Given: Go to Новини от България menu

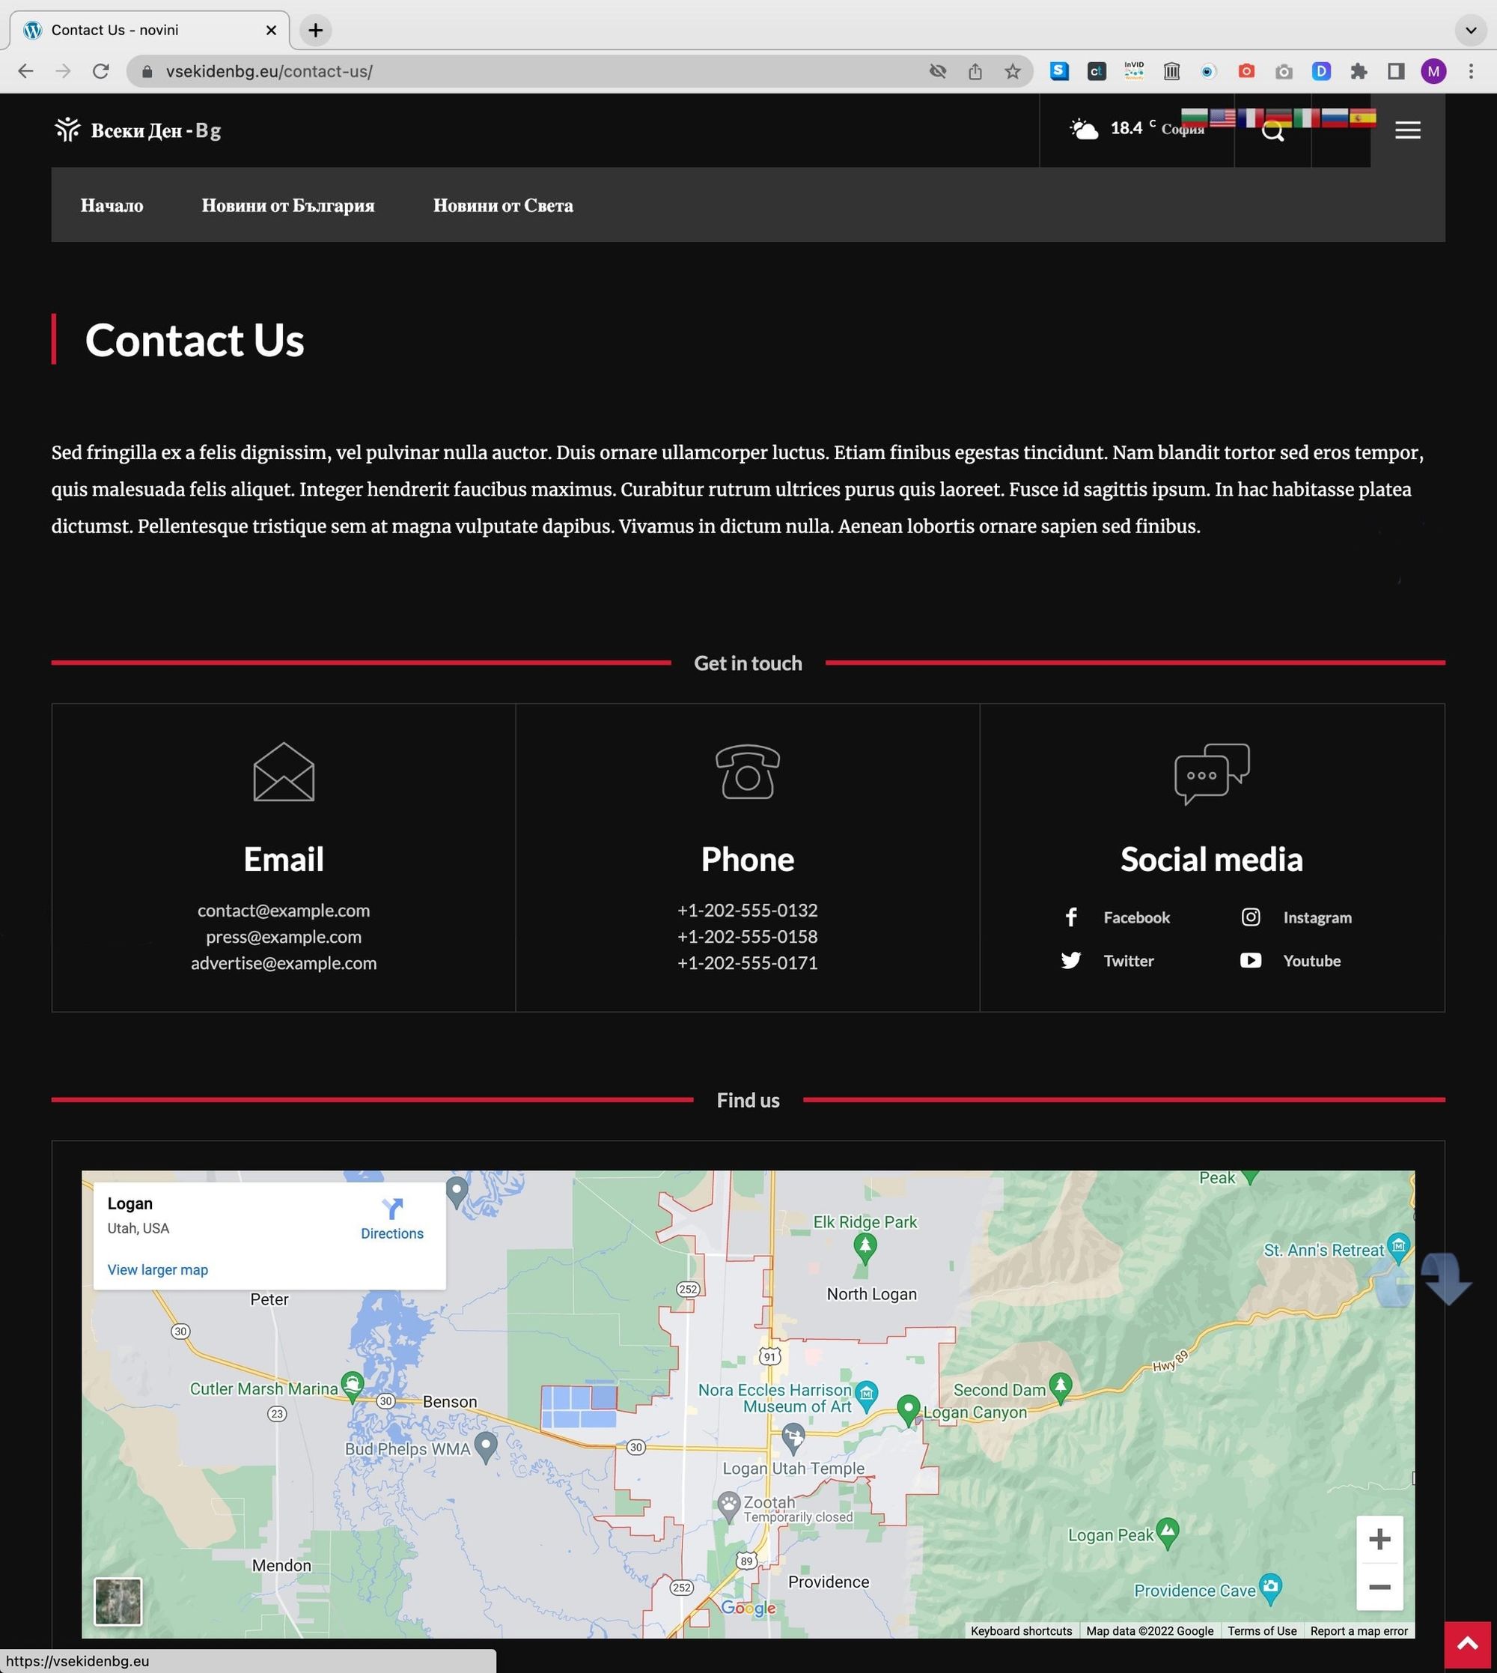Looking at the screenshot, I should 288,206.
